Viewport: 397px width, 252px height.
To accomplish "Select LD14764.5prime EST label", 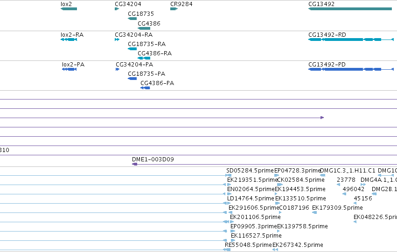I will (251, 199).
